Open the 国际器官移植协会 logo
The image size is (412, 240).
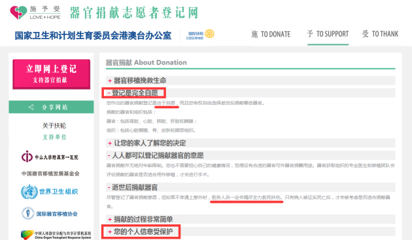[50, 213]
